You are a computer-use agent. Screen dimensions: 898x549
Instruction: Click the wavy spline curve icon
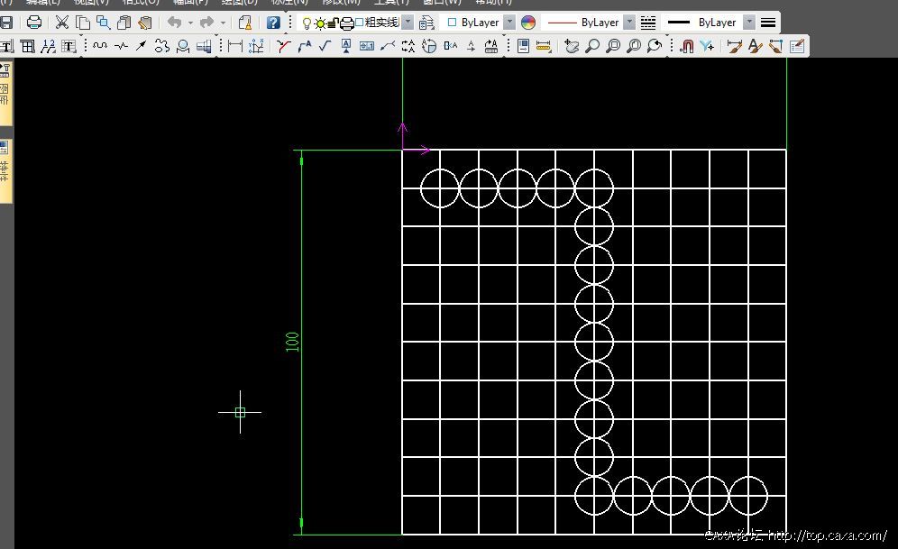99,46
